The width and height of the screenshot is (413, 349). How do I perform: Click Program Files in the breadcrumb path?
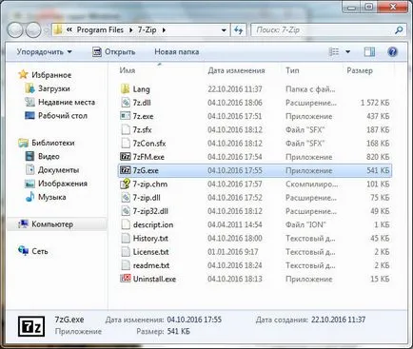100,29
